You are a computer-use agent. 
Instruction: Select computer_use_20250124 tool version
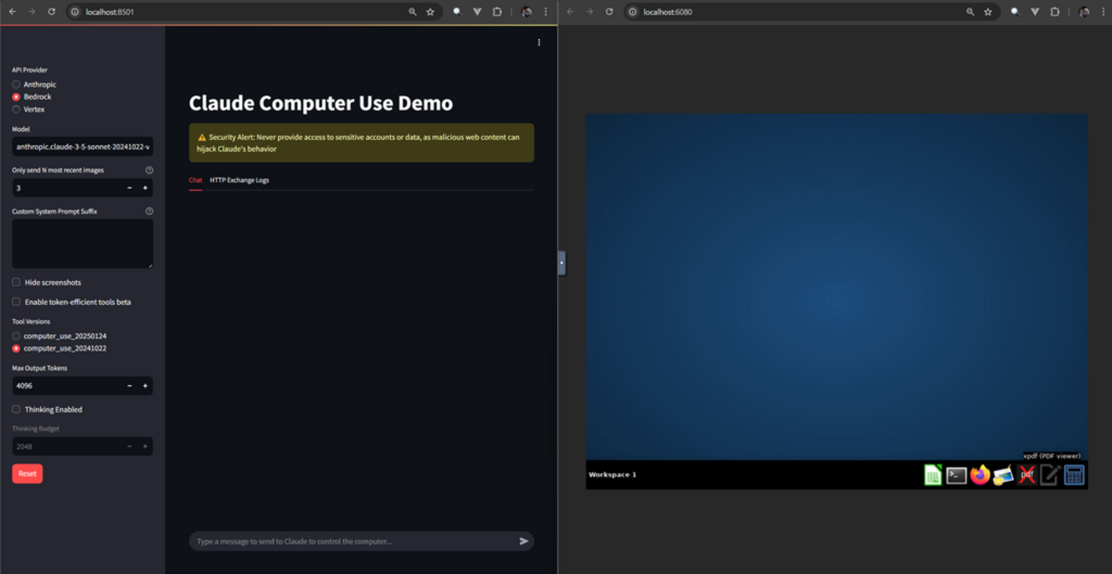[x=16, y=337]
